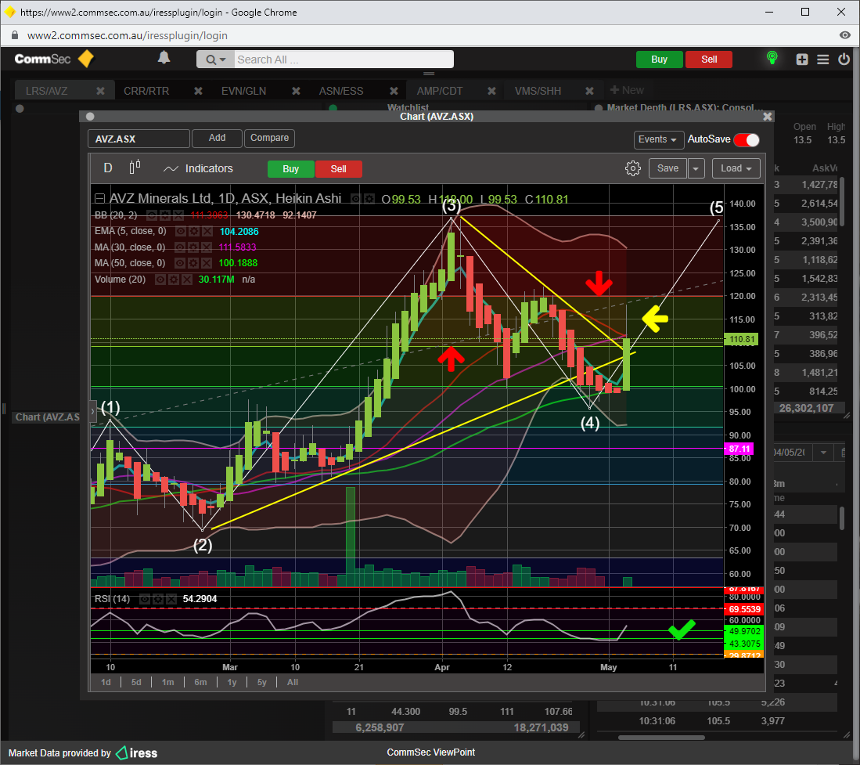This screenshot has width=860, height=765.
Task: Open the hamburger menu in the header
Action: [x=822, y=60]
